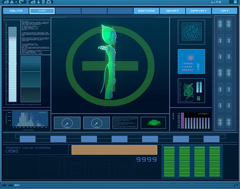This screenshot has height=189, width=240.
Task: Click the first blue block in the timeline strip
Action: click(x=28, y=139)
